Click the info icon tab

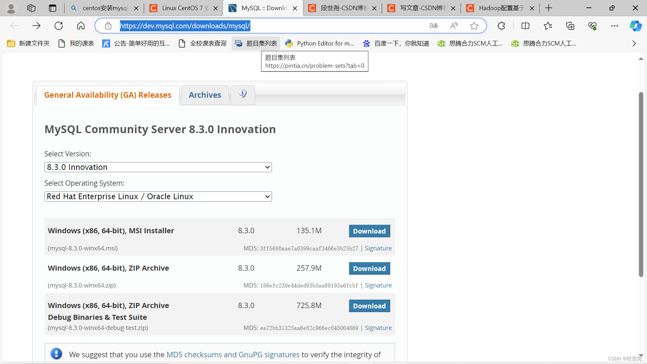[x=243, y=94]
